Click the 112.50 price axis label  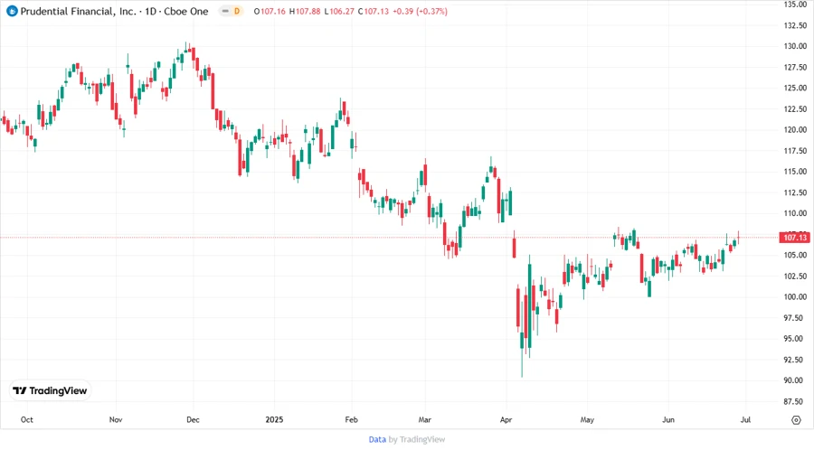coord(795,192)
